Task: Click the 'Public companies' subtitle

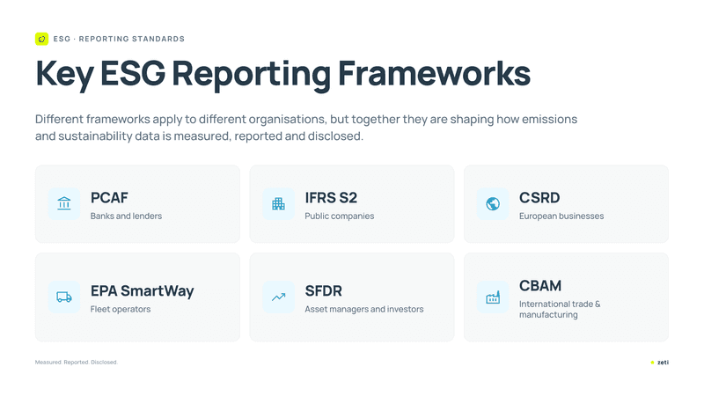Action: coord(340,216)
